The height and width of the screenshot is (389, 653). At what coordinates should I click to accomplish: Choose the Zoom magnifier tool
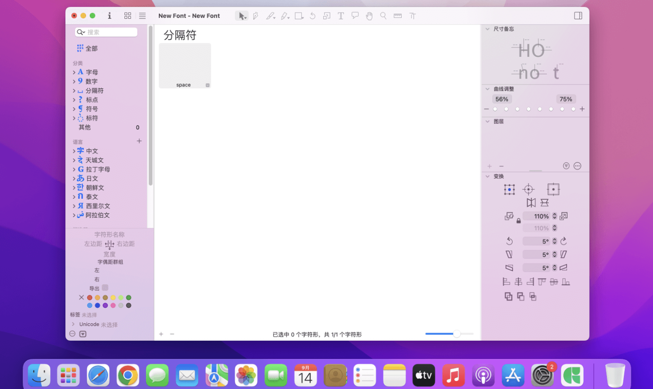point(383,16)
